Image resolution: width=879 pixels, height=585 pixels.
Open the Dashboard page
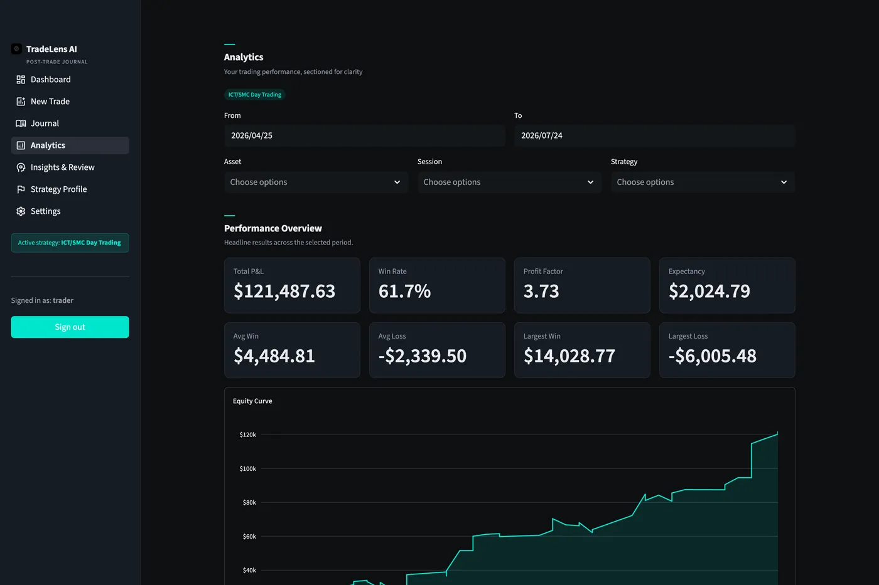(x=70, y=80)
